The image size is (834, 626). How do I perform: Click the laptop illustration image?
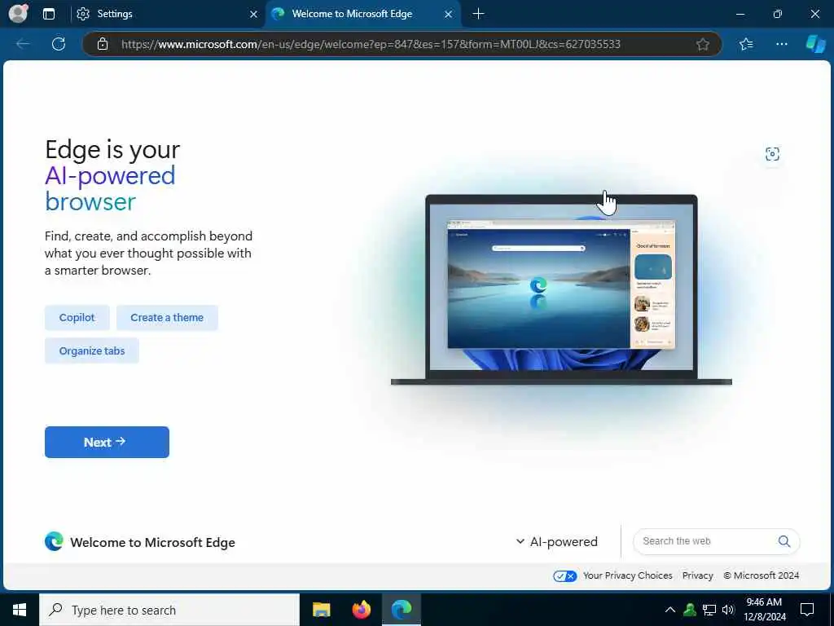click(561, 290)
